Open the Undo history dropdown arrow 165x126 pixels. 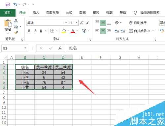[19, 5]
